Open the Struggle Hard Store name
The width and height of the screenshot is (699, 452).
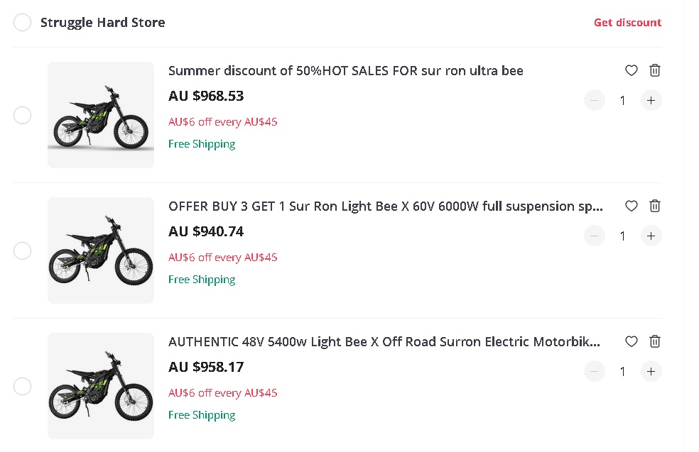tap(104, 22)
